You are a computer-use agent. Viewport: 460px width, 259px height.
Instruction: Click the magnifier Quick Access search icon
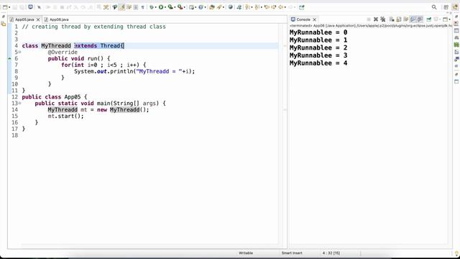tap(434, 7)
